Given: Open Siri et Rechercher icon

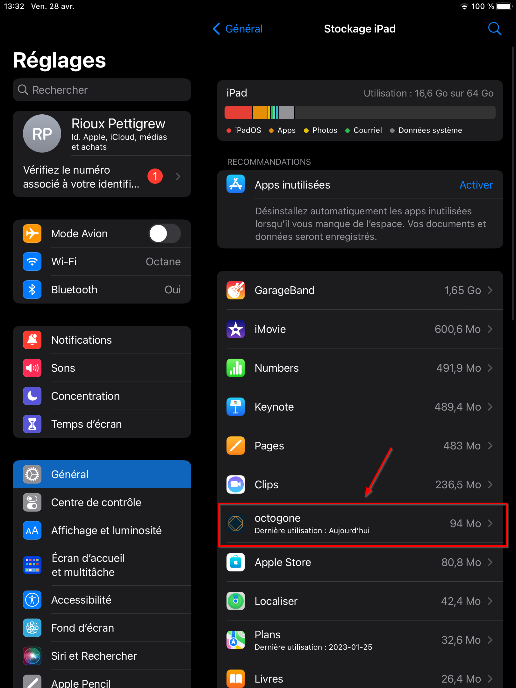Looking at the screenshot, I should pyautogui.click(x=32, y=656).
